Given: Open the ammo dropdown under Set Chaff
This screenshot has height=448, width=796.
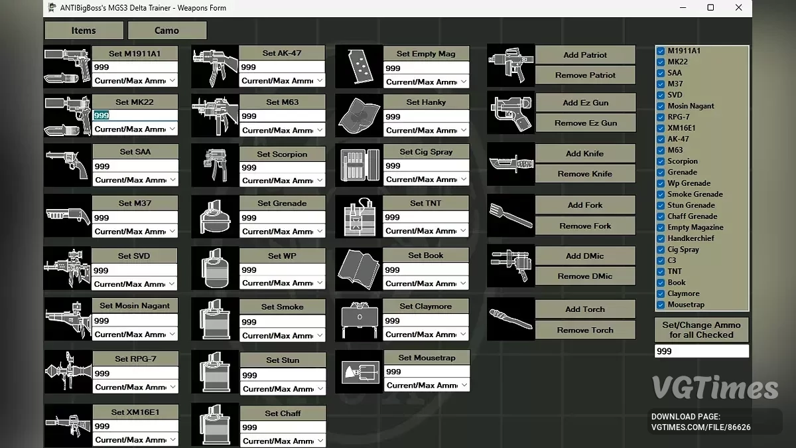Looking at the screenshot, I should pos(283,441).
